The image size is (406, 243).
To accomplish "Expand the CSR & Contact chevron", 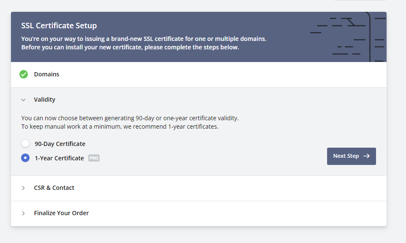I will [x=24, y=188].
